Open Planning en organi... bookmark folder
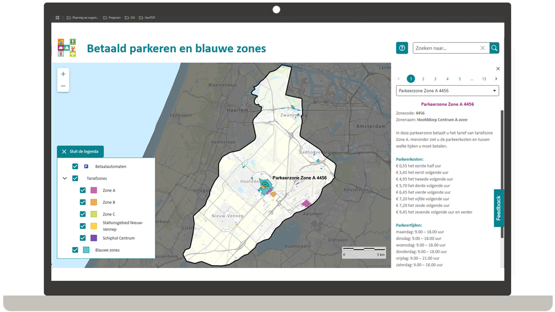Image resolution: width=555 pixels, height=312 pixels. 82,18
